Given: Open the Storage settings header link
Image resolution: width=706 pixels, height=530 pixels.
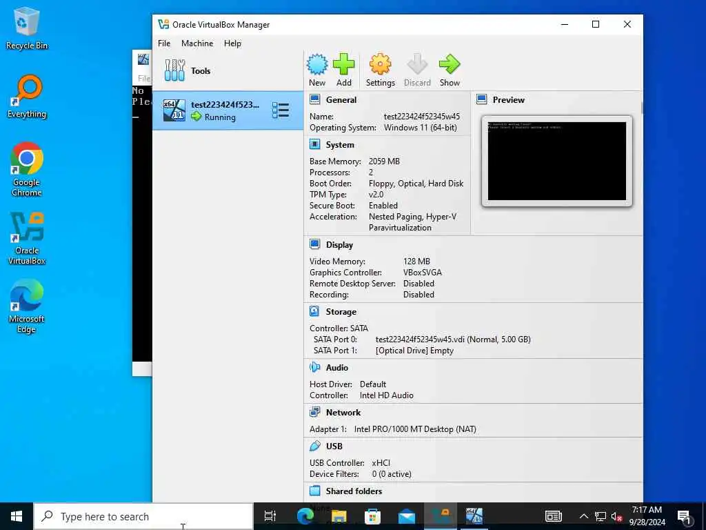Looking at the screenshot, I should coord(341,312).
